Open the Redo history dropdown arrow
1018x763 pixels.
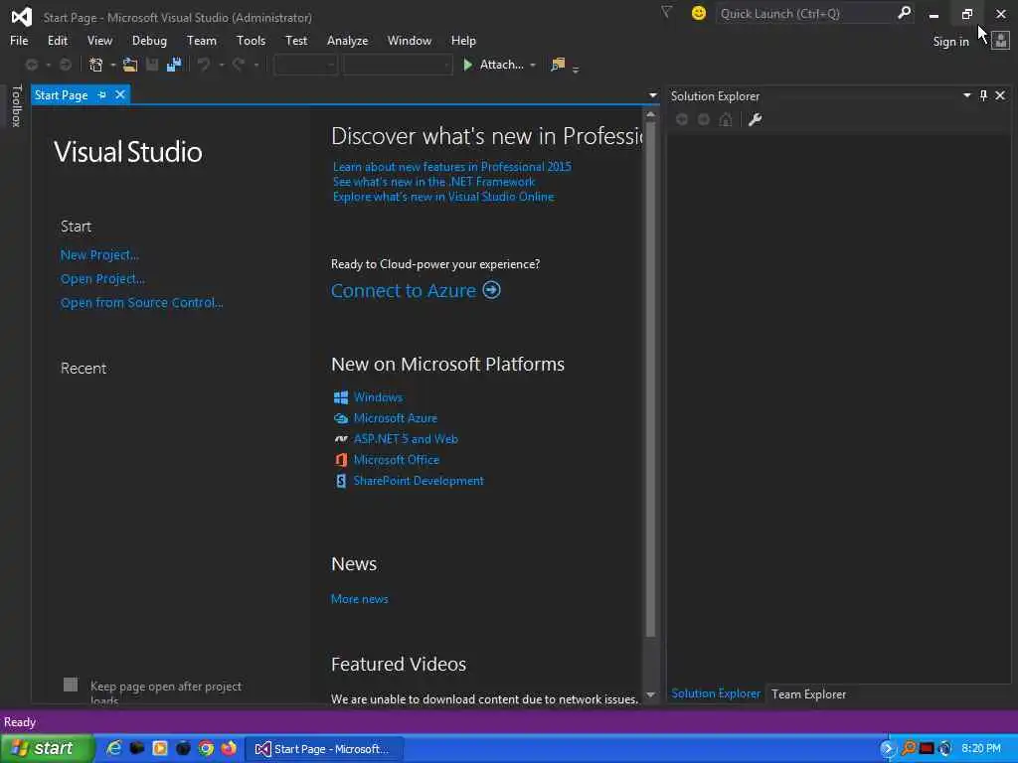[256, 65]
